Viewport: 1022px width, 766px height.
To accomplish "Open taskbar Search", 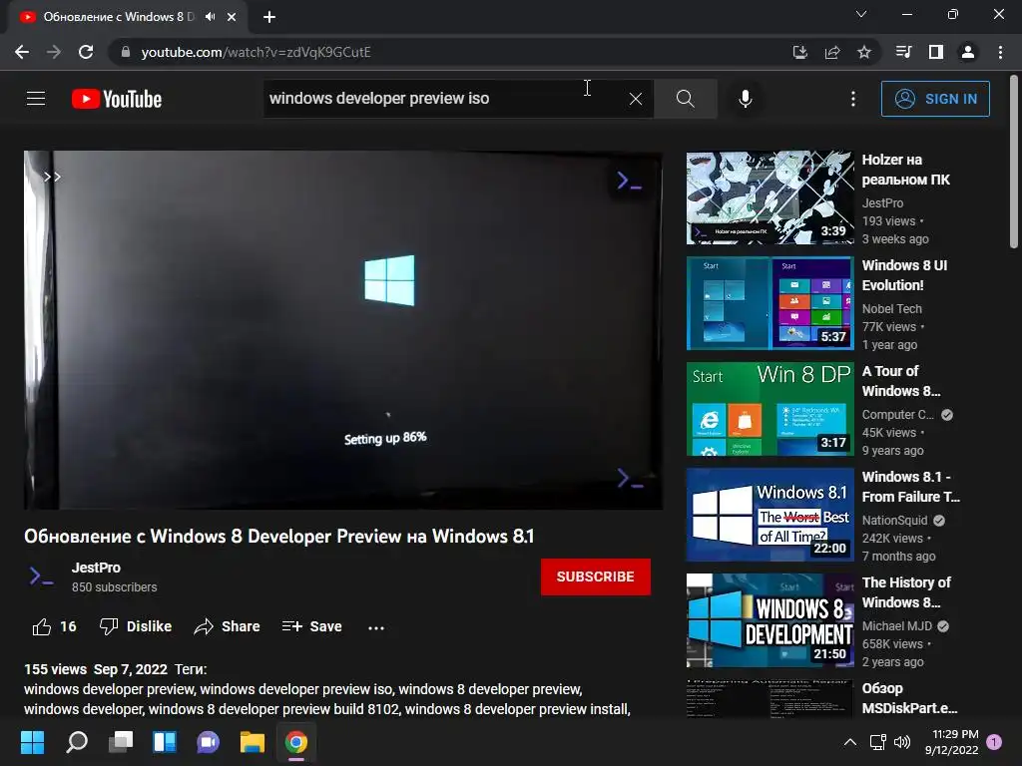I will (77, 742).
